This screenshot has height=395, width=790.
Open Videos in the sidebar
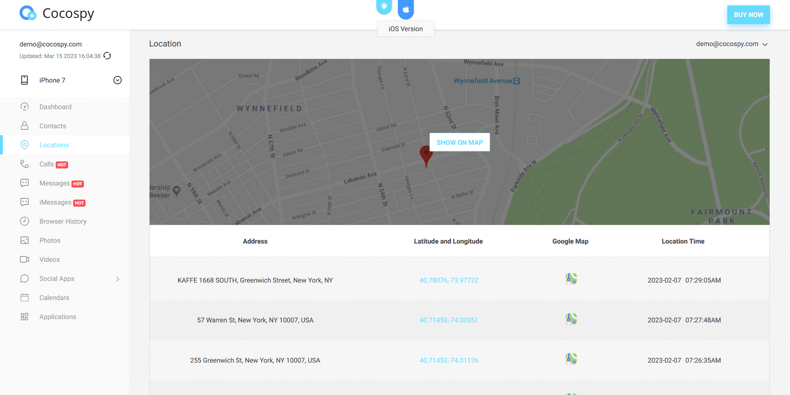pos(64,259)
